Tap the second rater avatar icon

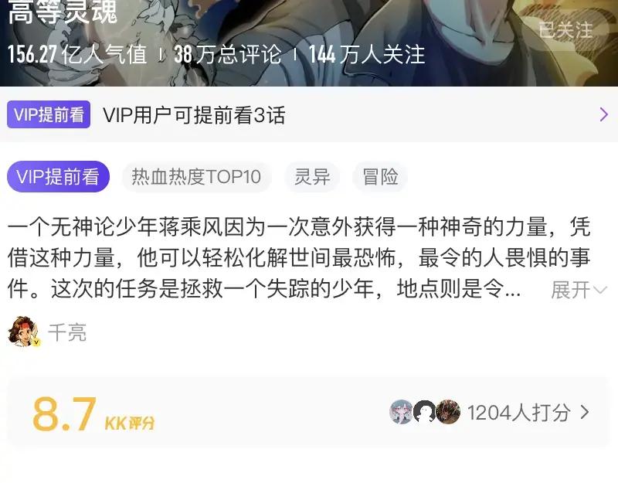424,412
